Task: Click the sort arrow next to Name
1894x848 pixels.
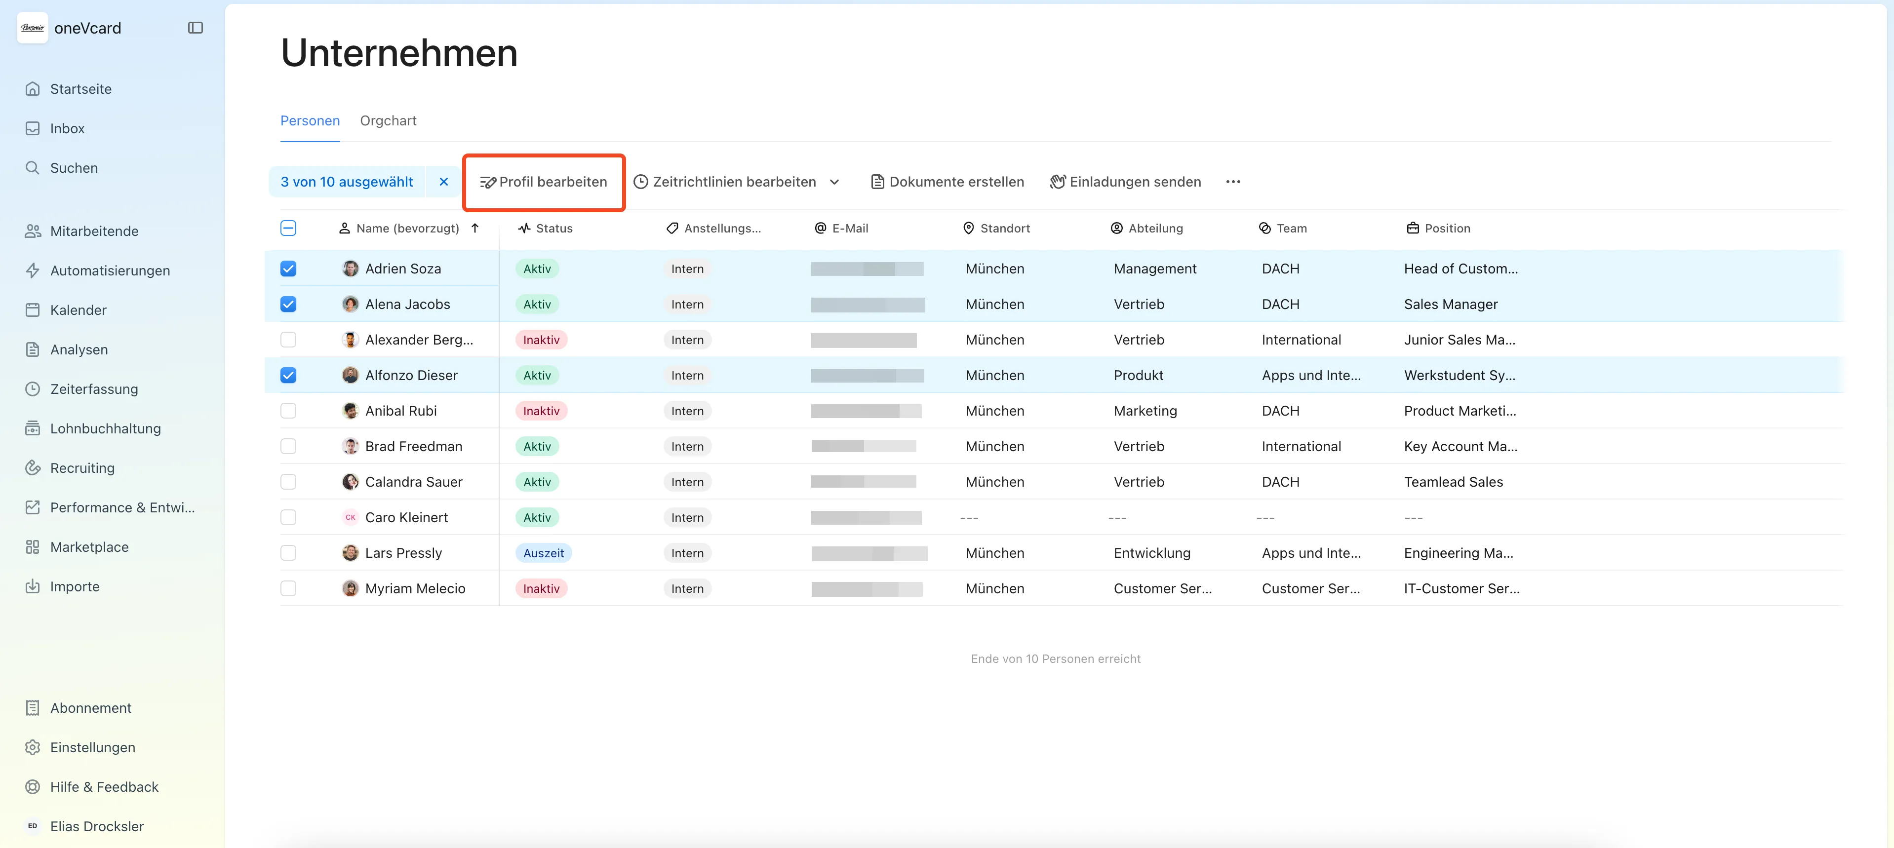Action: click(x=475, y=228)
